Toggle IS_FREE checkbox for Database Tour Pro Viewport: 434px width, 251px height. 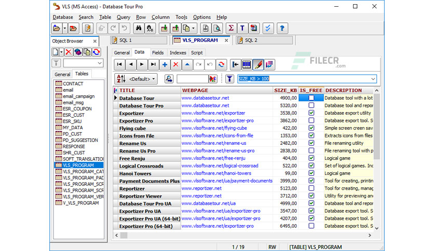[311, 105]
